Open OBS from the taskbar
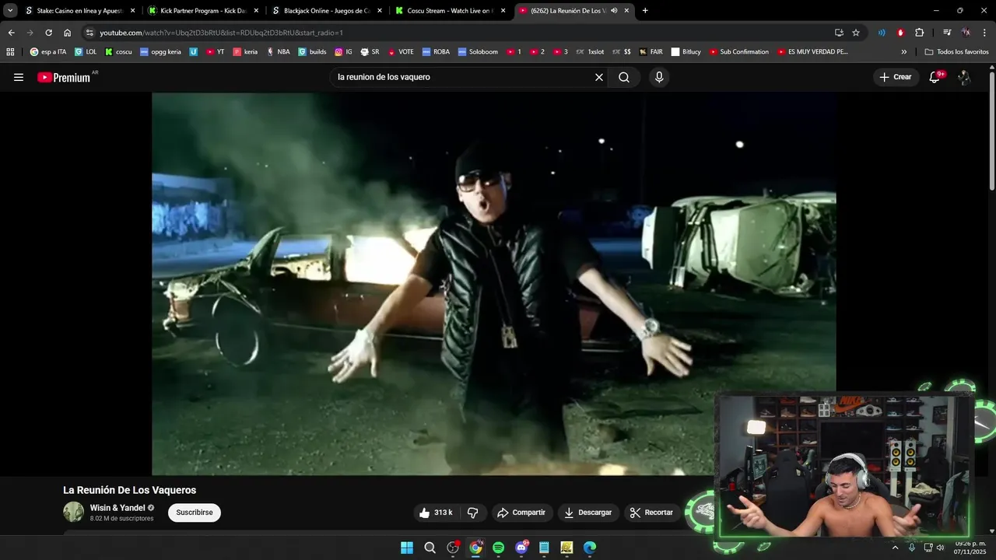Screen dimensions: 996x560 (x=453, y=548)
